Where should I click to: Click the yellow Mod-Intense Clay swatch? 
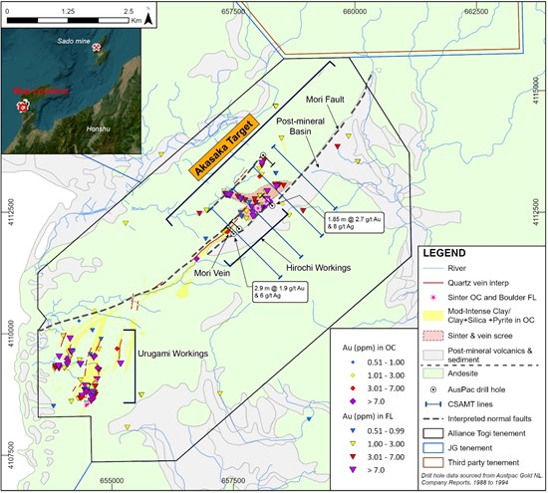coord(433,315)
